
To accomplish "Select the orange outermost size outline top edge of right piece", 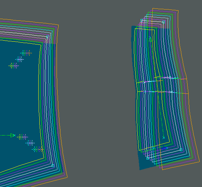I will coord(165,9).
